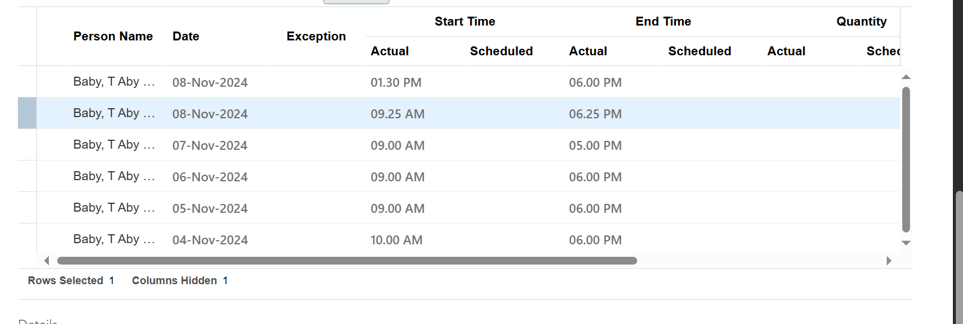Click the 04-Nov-2024 date cell
This screenshot has height=324, width=963.
(210, 240)
